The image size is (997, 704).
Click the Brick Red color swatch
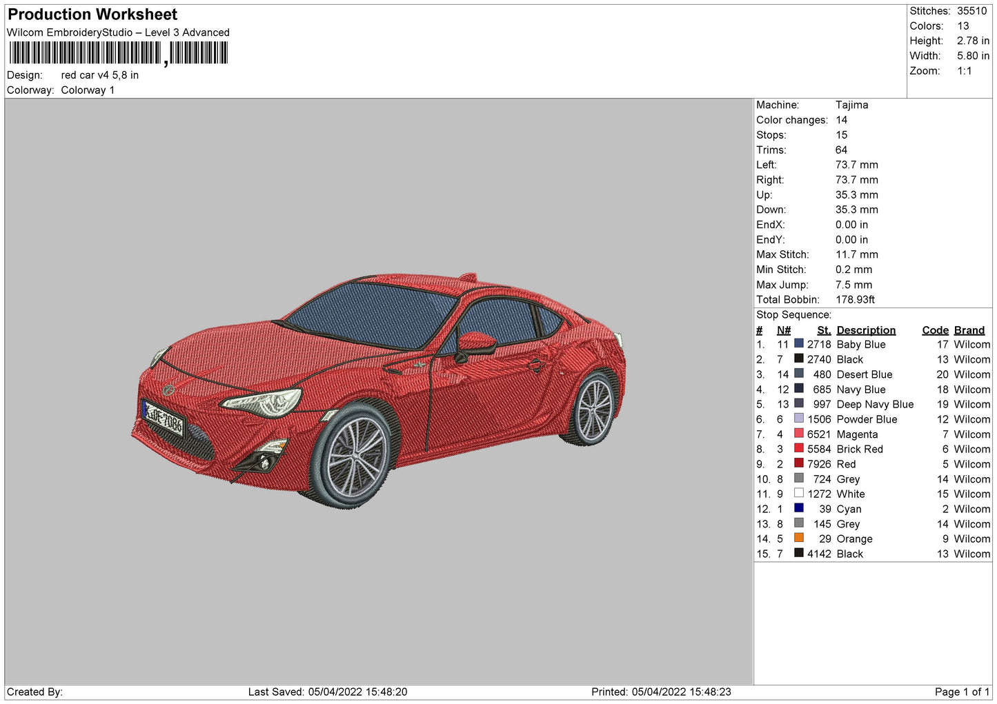click(x=799, y=448)
